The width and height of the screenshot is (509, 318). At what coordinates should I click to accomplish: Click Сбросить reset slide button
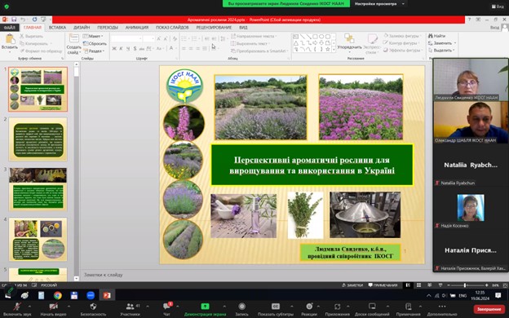click(x=95, y=43)
